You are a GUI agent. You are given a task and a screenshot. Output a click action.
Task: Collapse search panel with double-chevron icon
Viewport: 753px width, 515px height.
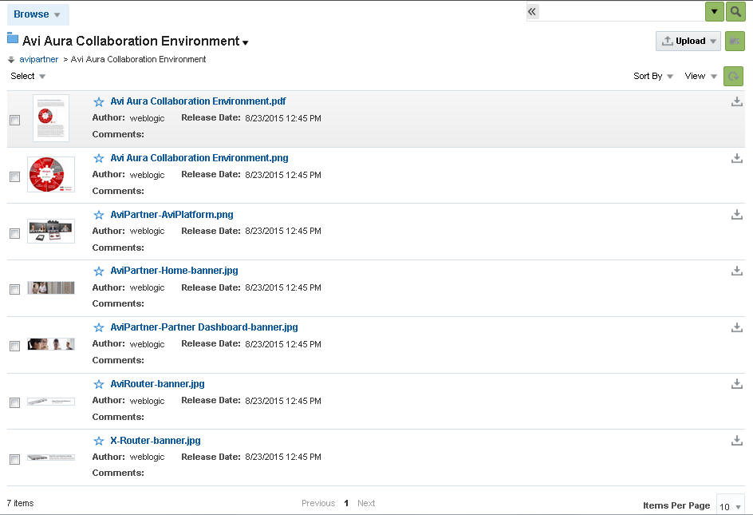pyautogui.click(x=533, y=11)
